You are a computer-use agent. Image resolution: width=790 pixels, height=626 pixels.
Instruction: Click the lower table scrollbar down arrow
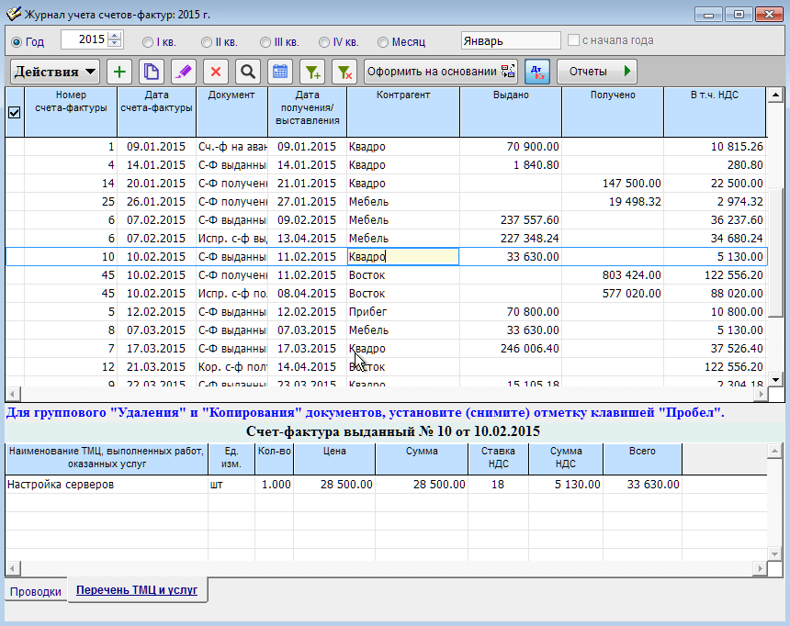click(x=774, y=554)
